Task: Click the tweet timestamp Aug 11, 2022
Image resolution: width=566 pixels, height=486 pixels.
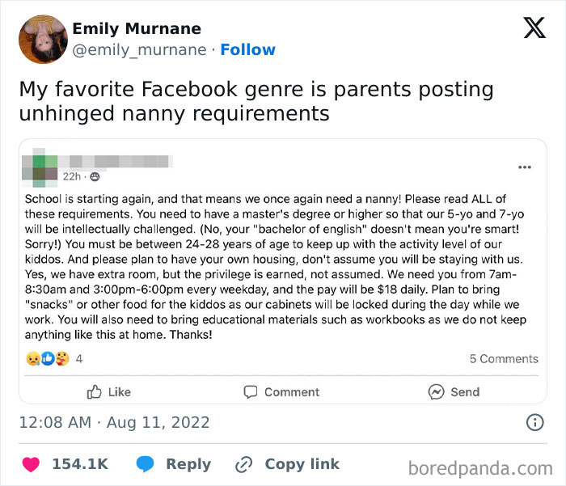Action: click(114, 422)
